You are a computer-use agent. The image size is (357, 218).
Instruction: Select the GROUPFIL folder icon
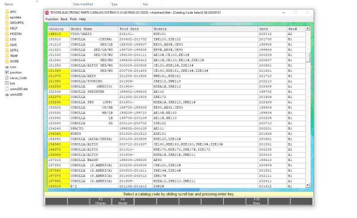point(7,23)
